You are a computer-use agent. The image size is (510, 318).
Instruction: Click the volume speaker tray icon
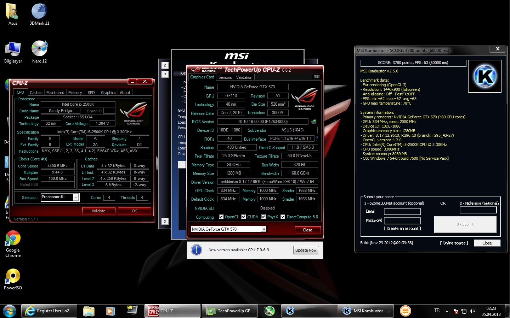pos(472,311)
